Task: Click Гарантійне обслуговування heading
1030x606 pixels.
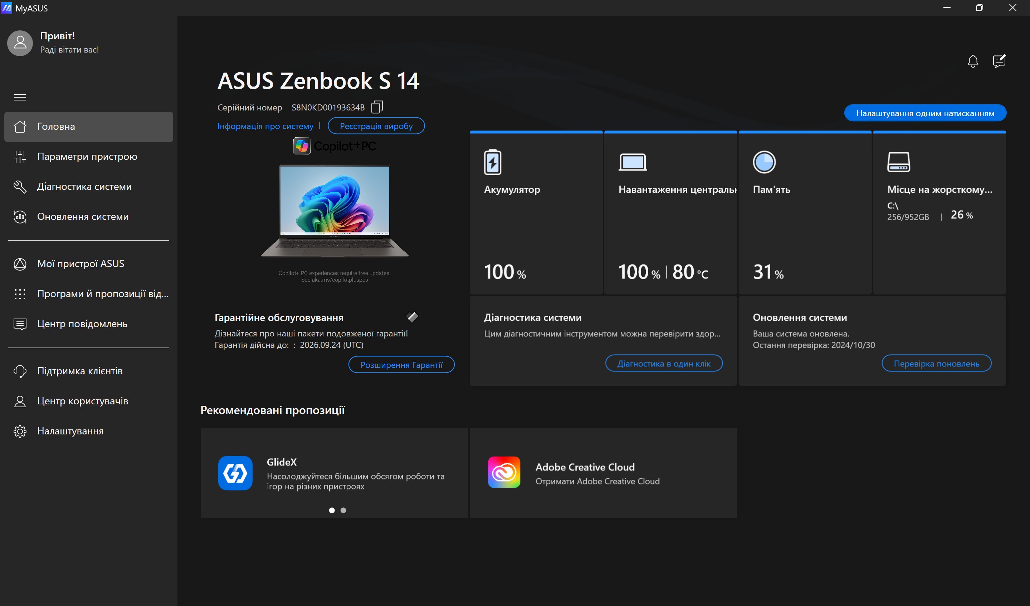Action: tap(279, 318)
